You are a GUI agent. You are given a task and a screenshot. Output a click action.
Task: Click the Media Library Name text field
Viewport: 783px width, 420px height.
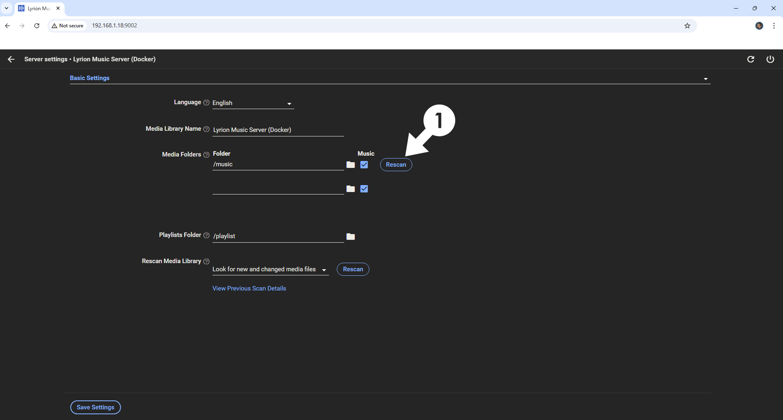(x=278, y=130)
